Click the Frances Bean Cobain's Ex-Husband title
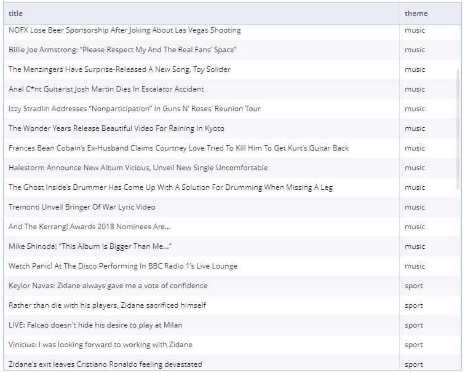This screenshot has height=373, width=465. 178,148
